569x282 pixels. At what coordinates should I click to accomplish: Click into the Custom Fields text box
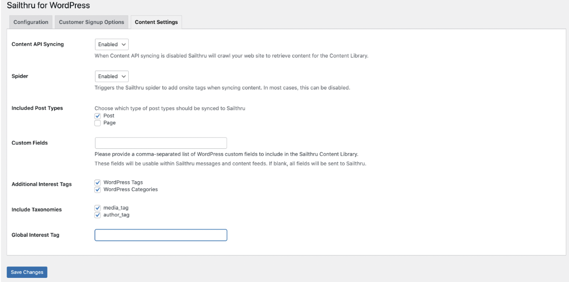click(x=161, y=143)
